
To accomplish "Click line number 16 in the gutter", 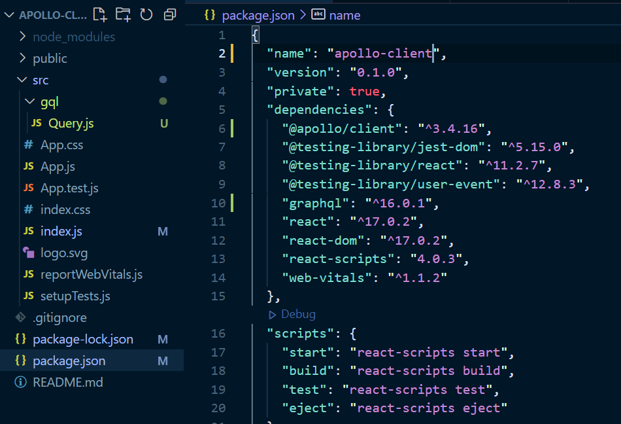I will 218,334.
